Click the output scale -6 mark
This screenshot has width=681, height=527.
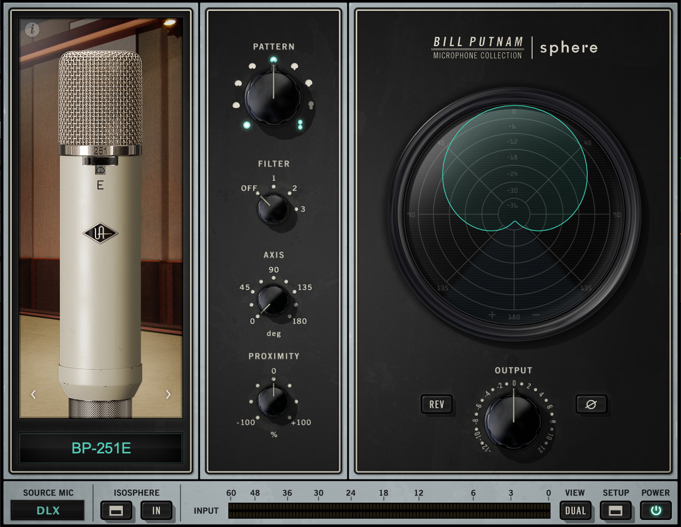pyautogui.click(x=478, y=406)
